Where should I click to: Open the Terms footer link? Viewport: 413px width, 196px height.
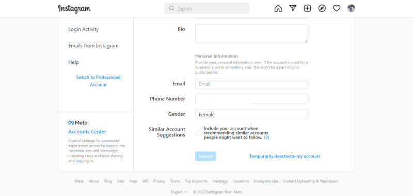(x=175, y=181)
